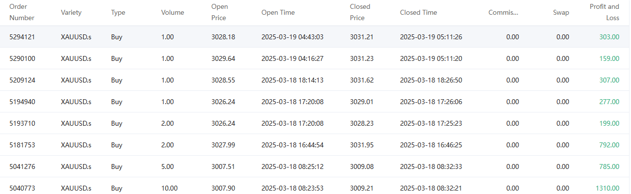The image size is (631, 194).
Task: Click the 792.00 profit value
Action: 609,145
